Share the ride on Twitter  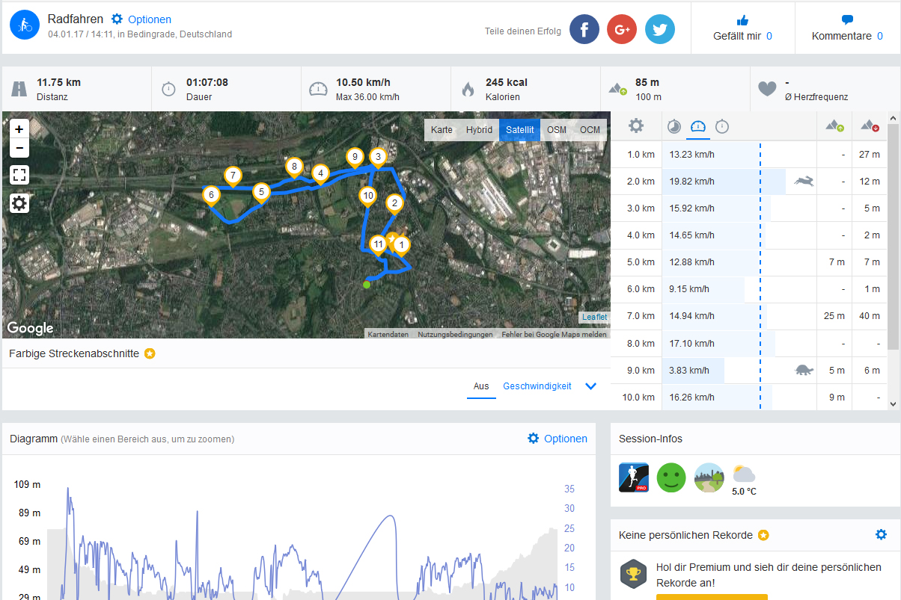(660, 30)
